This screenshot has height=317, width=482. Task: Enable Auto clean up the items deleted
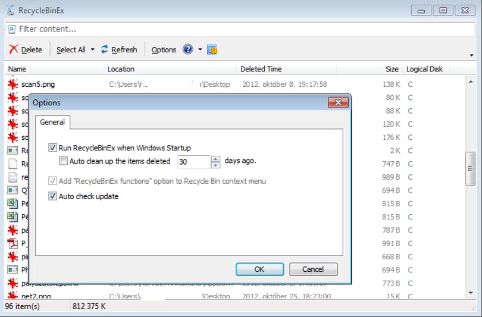point(63,161)
